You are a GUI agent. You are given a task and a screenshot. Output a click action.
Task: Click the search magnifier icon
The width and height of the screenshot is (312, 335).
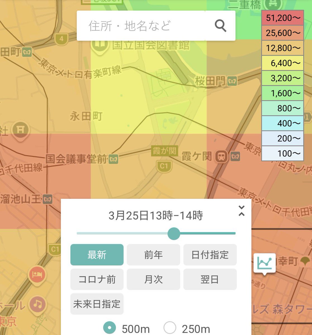tap(220, 26)
